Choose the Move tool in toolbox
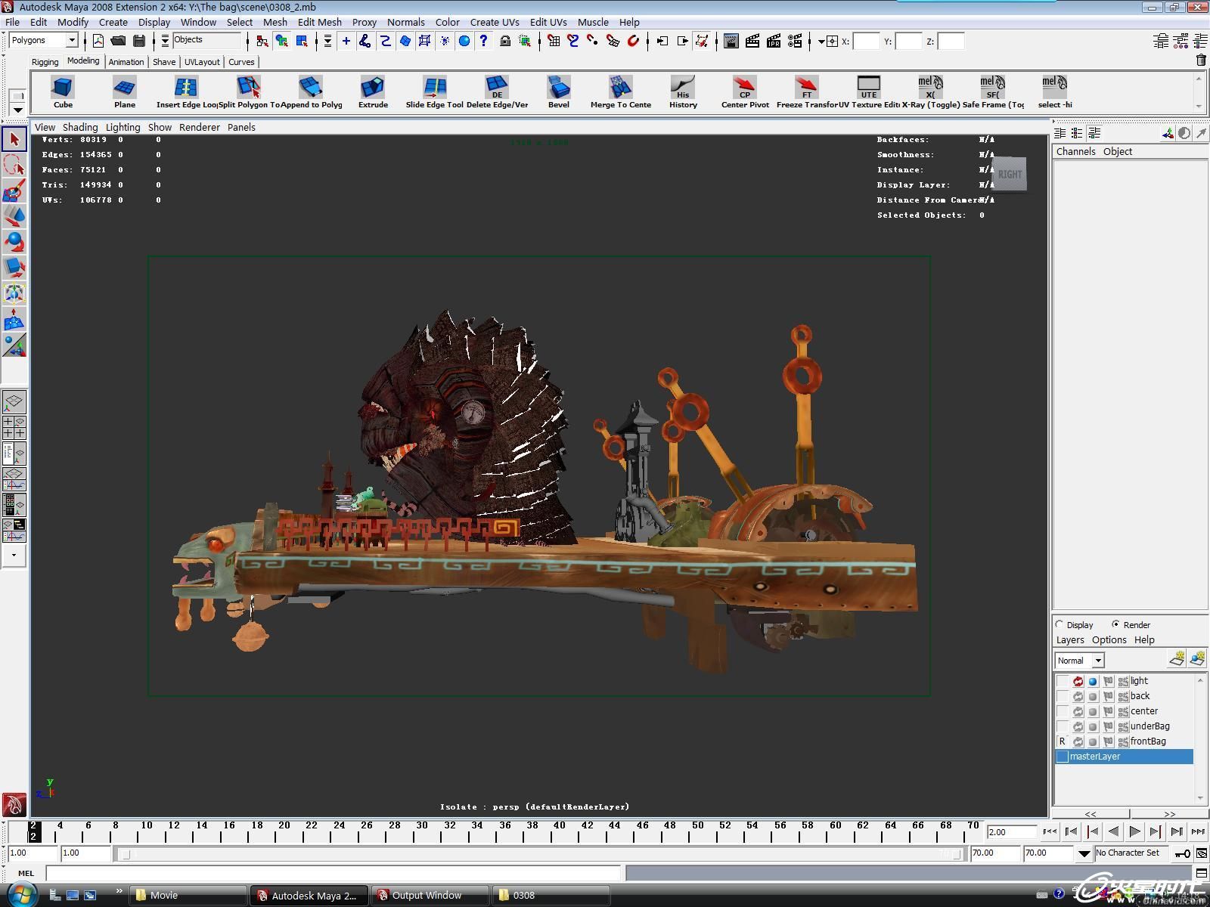This screenshot has height=907, width=1210. pyautogui.click(x=14, y=216)
